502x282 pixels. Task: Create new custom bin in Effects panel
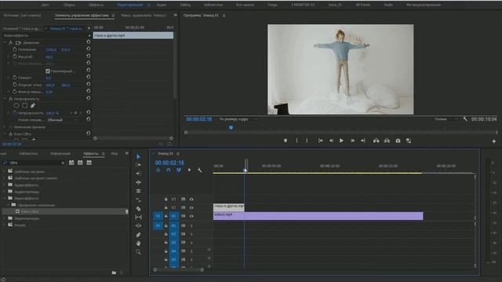click(114, 273)
